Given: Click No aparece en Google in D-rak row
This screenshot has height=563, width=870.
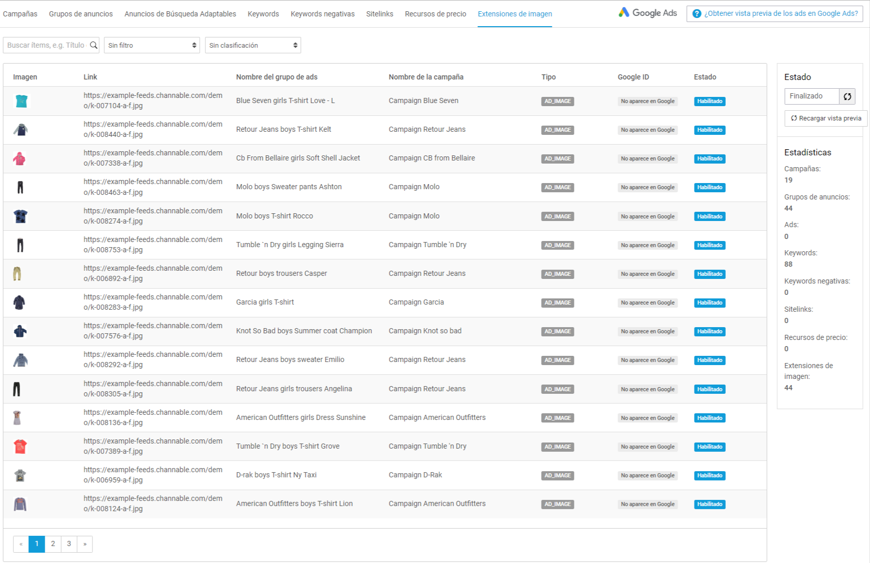Looking at the screenshot, I should 648,476.
